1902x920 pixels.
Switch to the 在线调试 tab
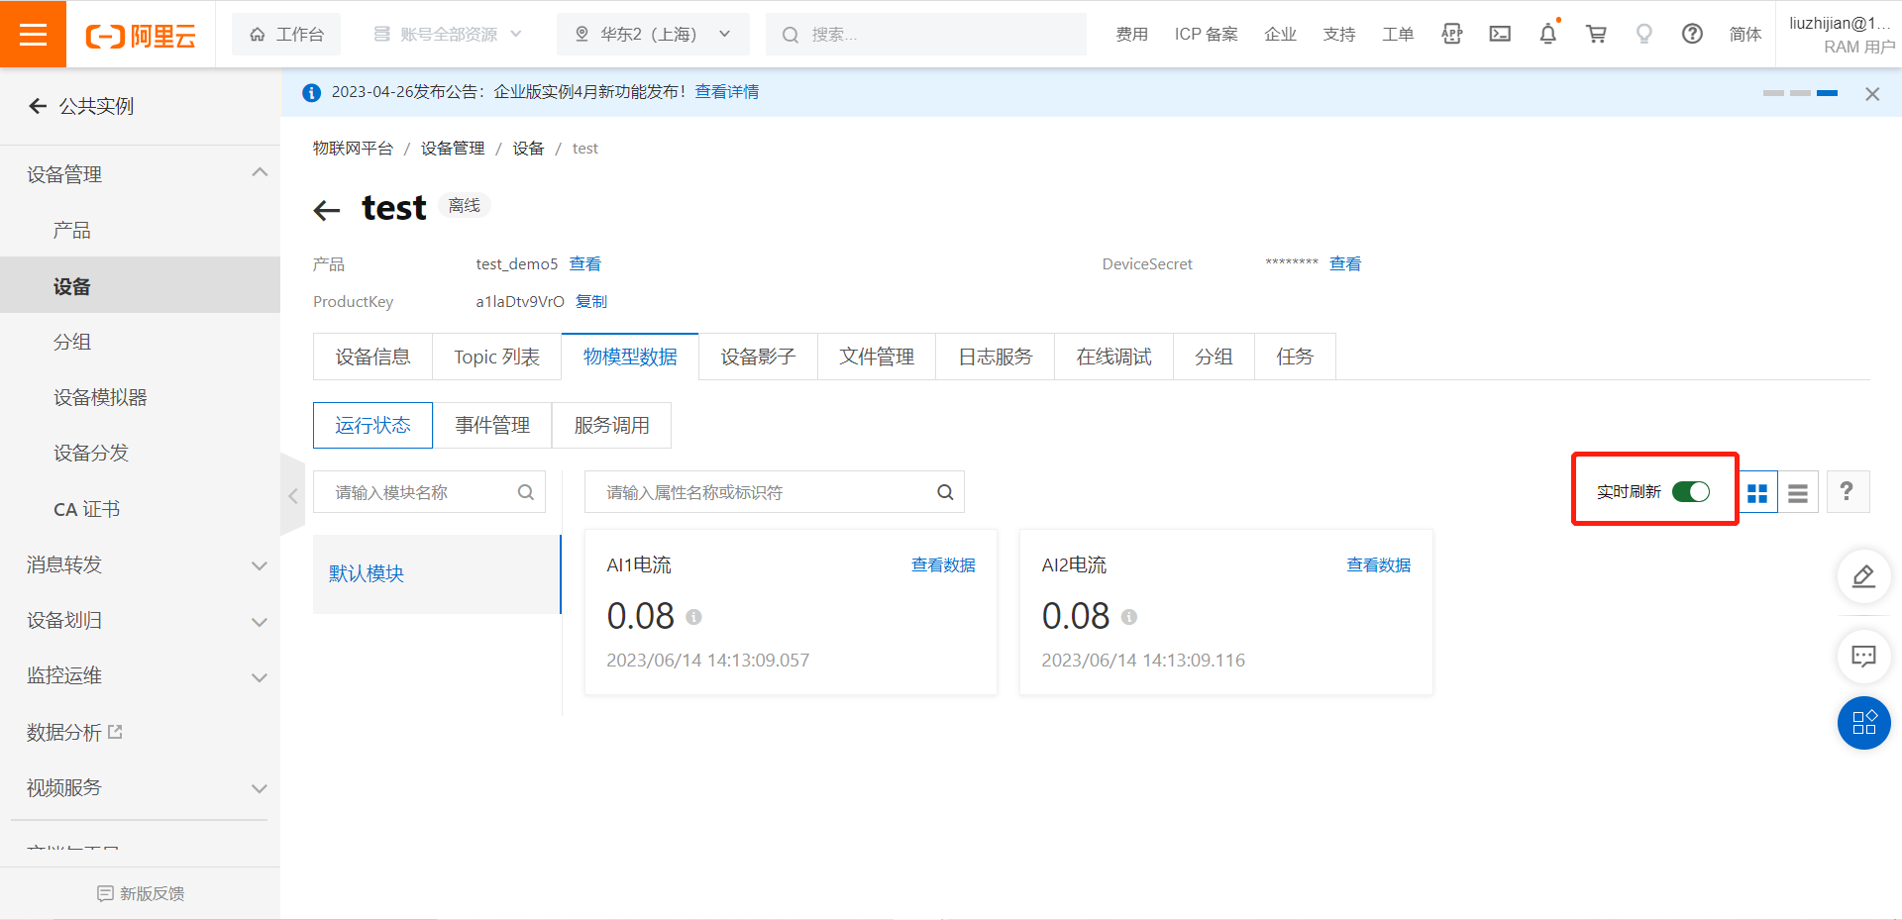point(1113,357)
